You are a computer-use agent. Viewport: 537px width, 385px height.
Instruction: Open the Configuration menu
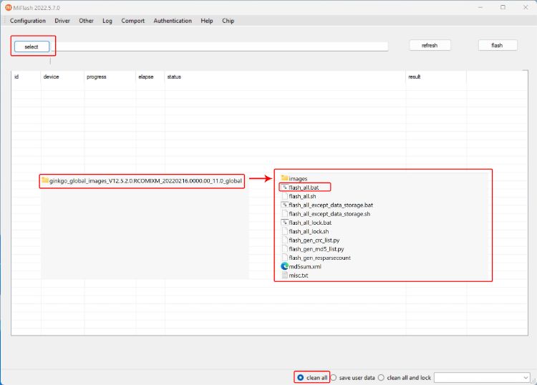point(28,21)
